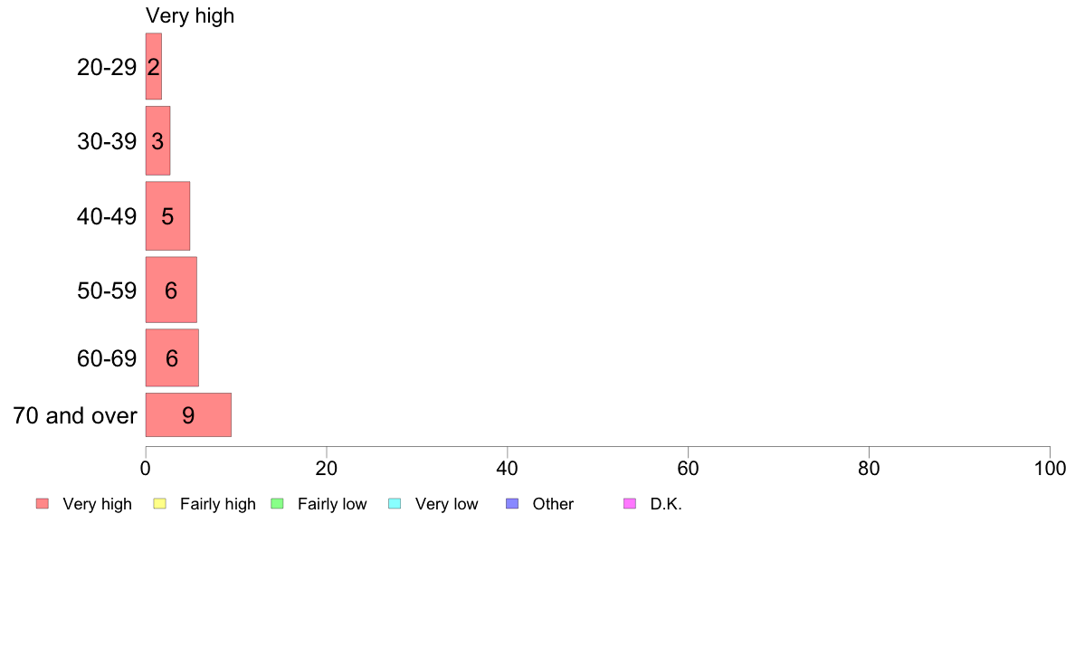Select the 60-69 bar showing 6
The width and height of the screenshot is (1075, 666).
click(x=172, y=357)
